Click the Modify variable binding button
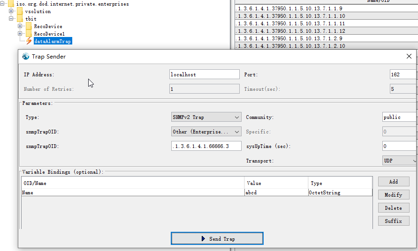Image resolution: width=418 pixels, height=251 pixels. coord(394,194)
